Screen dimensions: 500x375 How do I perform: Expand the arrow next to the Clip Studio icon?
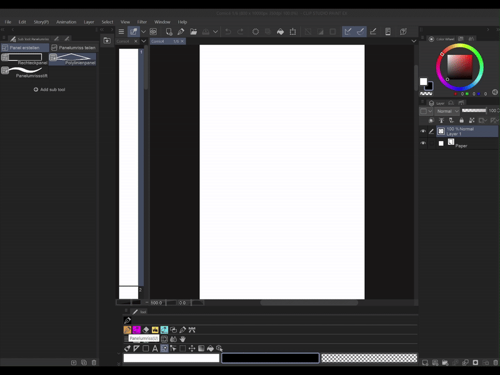[144, 32]
